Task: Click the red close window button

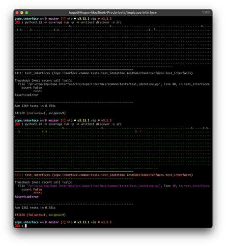Action: pyautogui.click(x=17, y=13)
